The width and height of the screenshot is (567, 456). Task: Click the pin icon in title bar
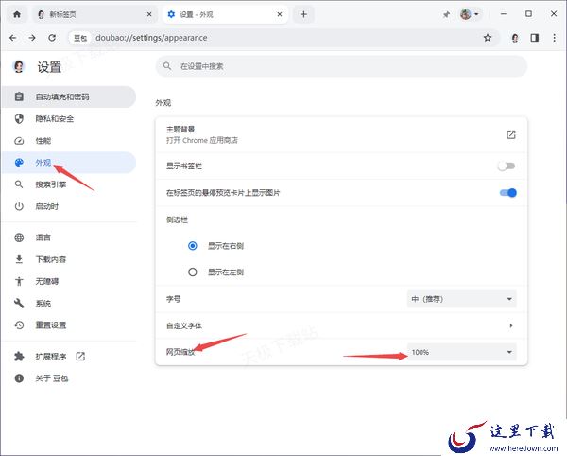pyautogui.click(x=447, y=14)
